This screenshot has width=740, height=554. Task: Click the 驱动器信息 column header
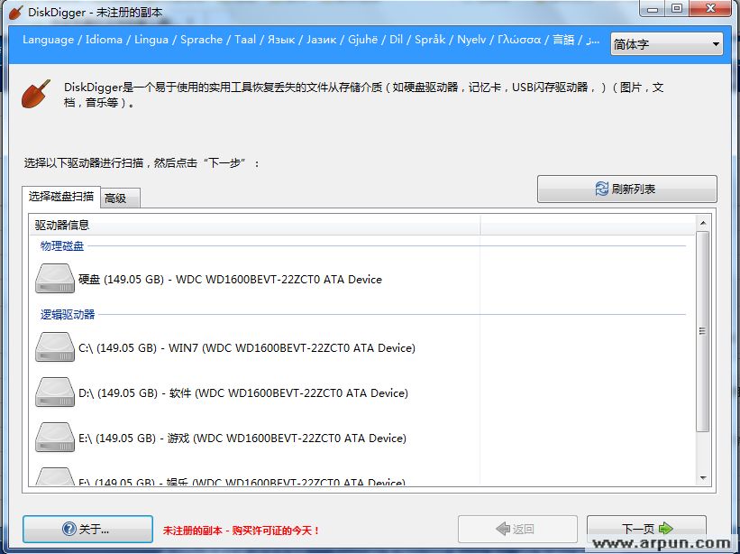click(x=255, y=226)
